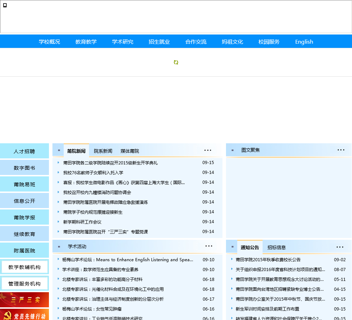The image size is (352, 320).
Task: Open notice 莆田学院2015年秋季收费校长公告
Action: click(x=268, y=260)
